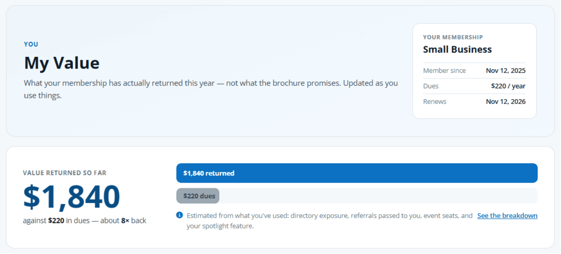Select the large $1,840 value figure
Viewport: 561px width, 254px height.
point(72,197)
